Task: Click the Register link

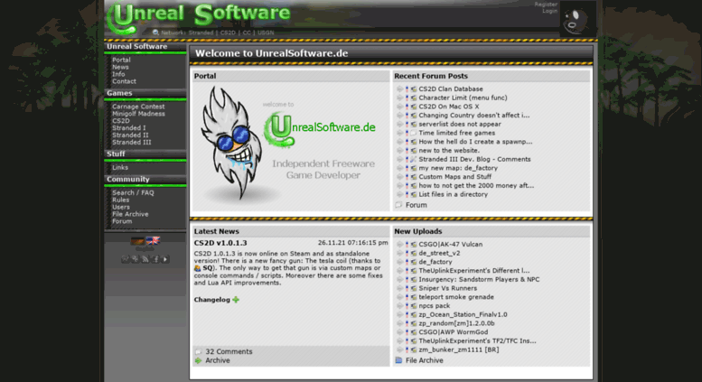Action: pyautogui.click(x=546, y=5)
